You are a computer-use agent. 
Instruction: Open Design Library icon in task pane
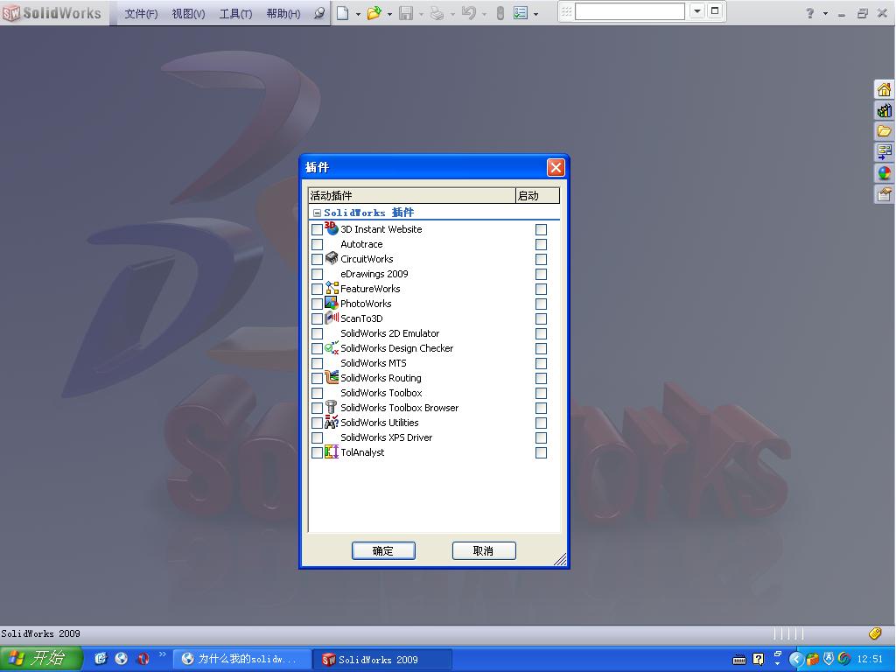tap(884, 110)
